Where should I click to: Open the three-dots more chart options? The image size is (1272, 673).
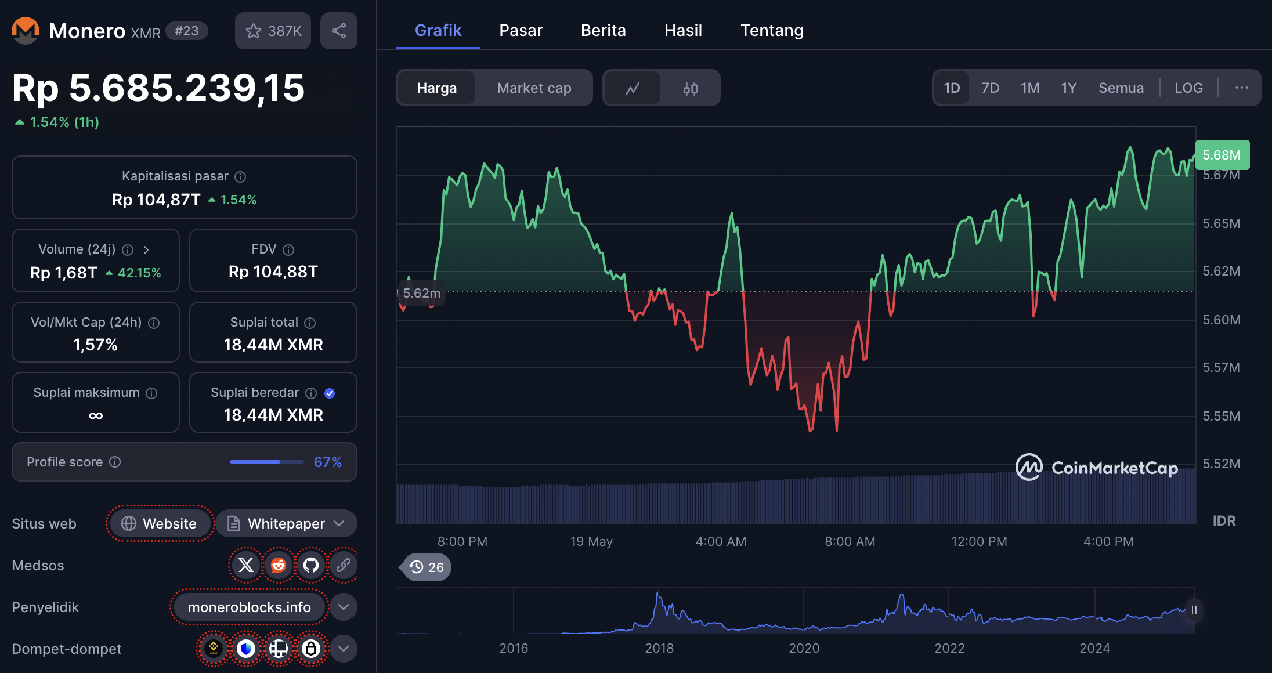pos(1241,88)
